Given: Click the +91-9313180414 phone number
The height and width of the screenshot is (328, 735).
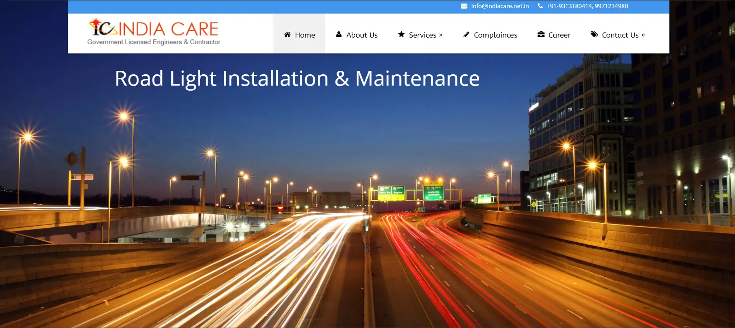Looking at the screenshot, I should point(569,6).
